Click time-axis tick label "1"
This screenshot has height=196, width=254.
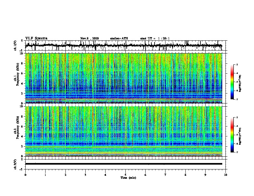point(45,175)
